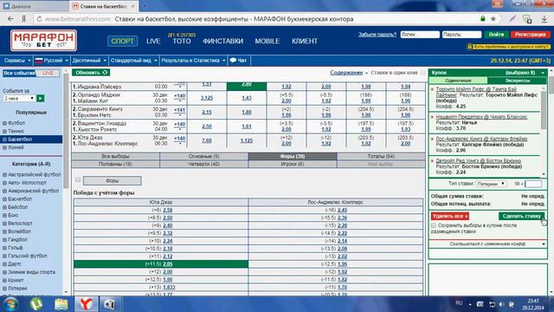Reload page with the browser refresh icon

[39, 19]
